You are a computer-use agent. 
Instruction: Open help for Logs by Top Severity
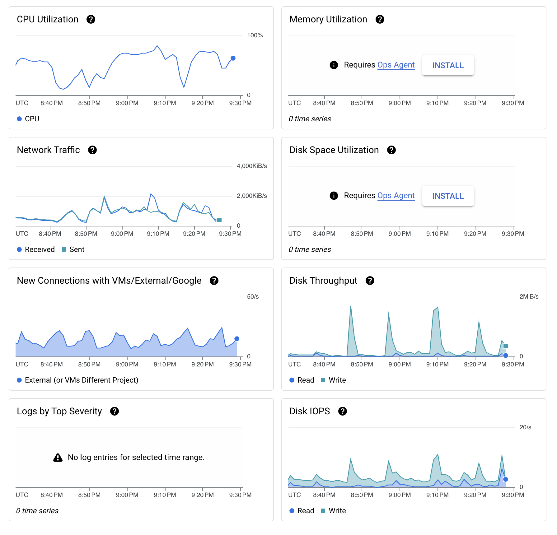[114, 411]
